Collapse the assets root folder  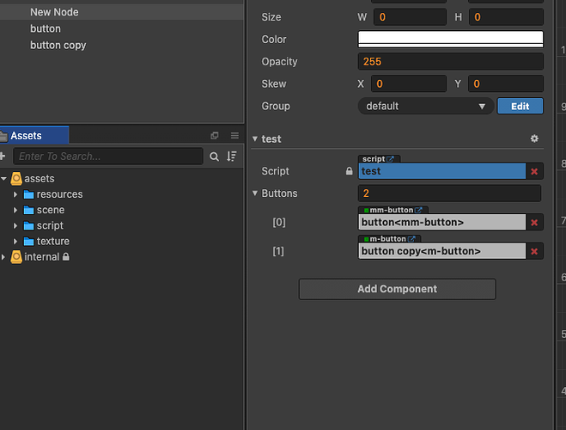click(x=4, y=179)
